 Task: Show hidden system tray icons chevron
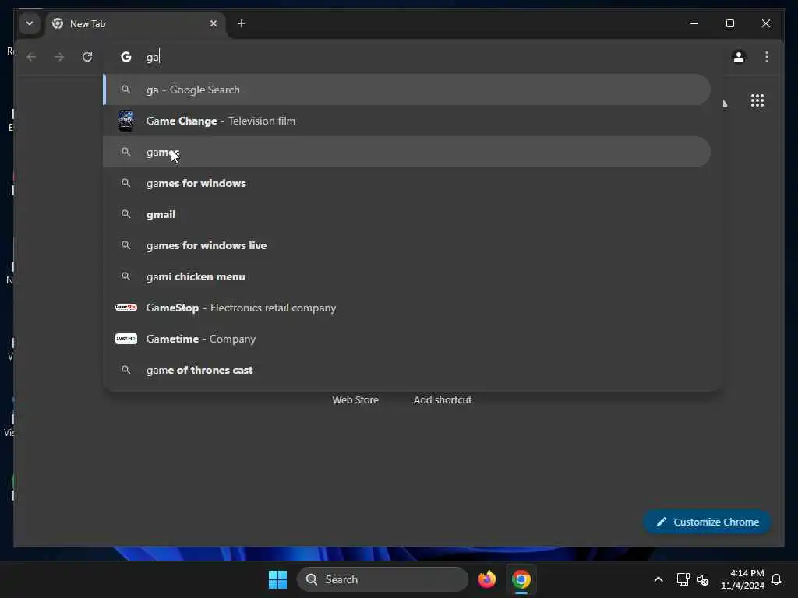658,579
